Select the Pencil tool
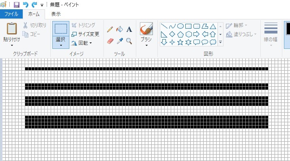This screenshot has width=290, height=161. pyautogui.click(x=110, y=29)
